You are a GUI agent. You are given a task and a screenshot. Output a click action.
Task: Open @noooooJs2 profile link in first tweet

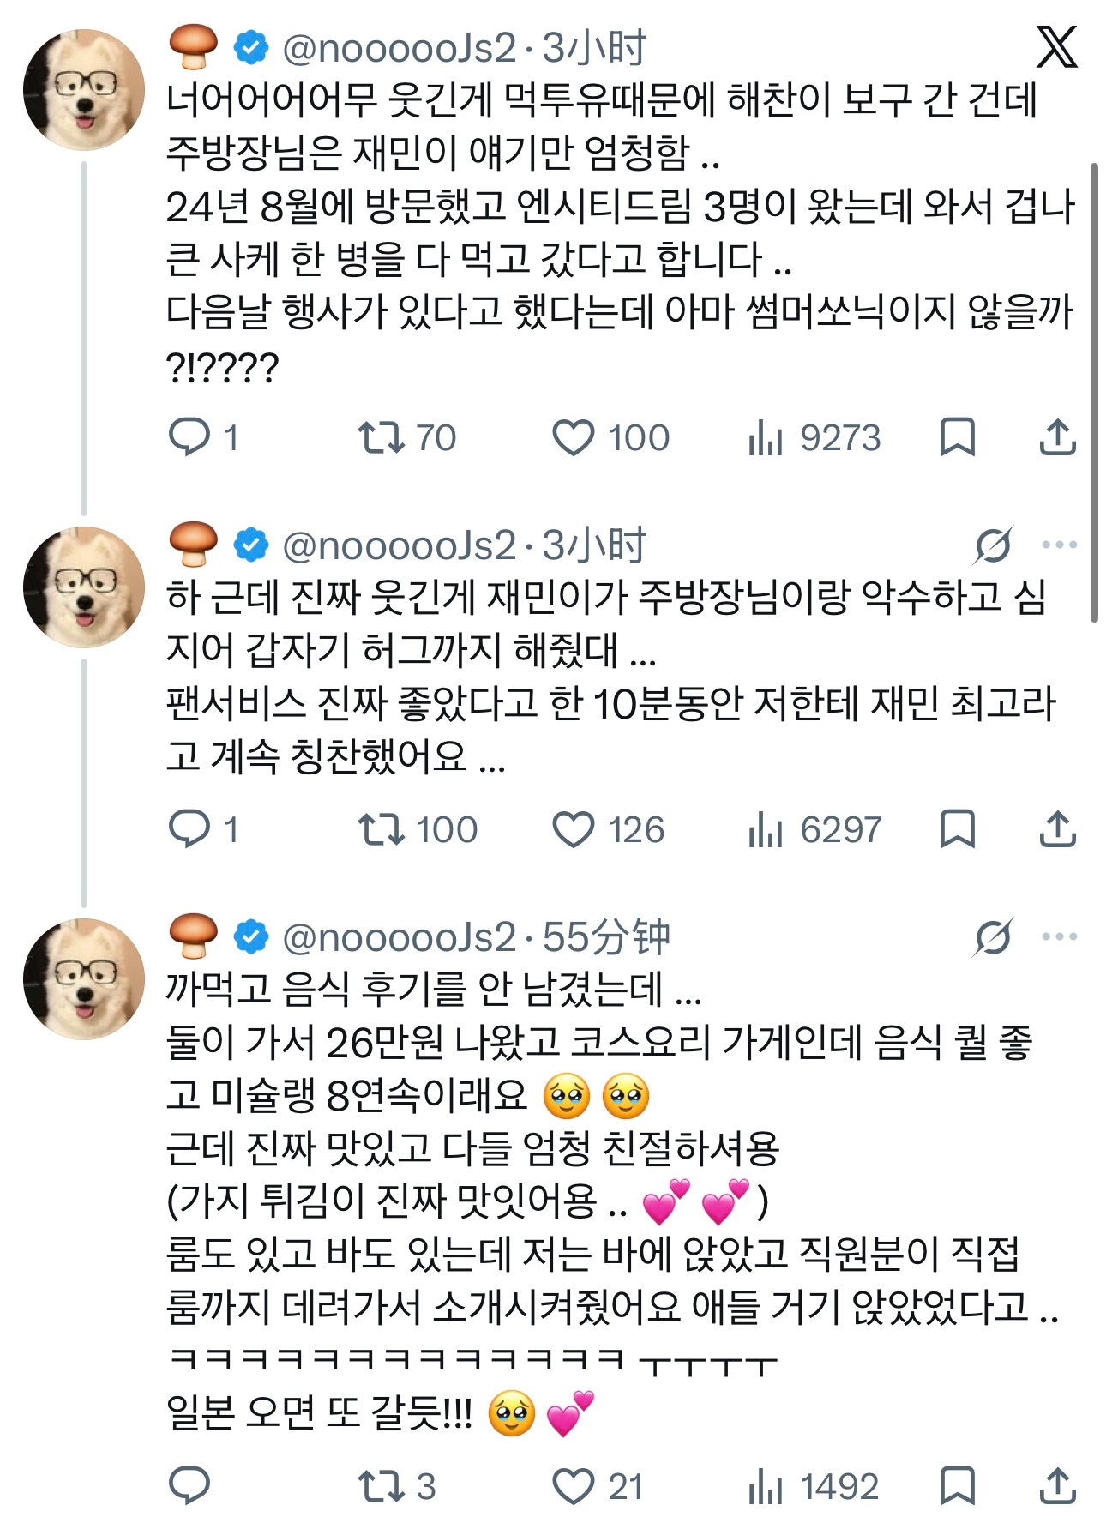pyautogui.click(x=400, y=49)
